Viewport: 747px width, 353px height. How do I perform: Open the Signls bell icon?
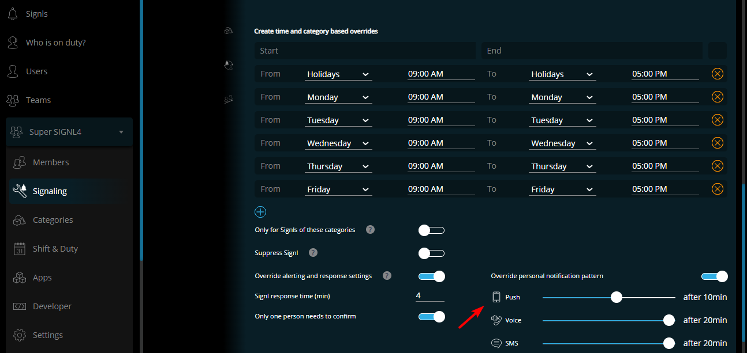coord(13,14)
